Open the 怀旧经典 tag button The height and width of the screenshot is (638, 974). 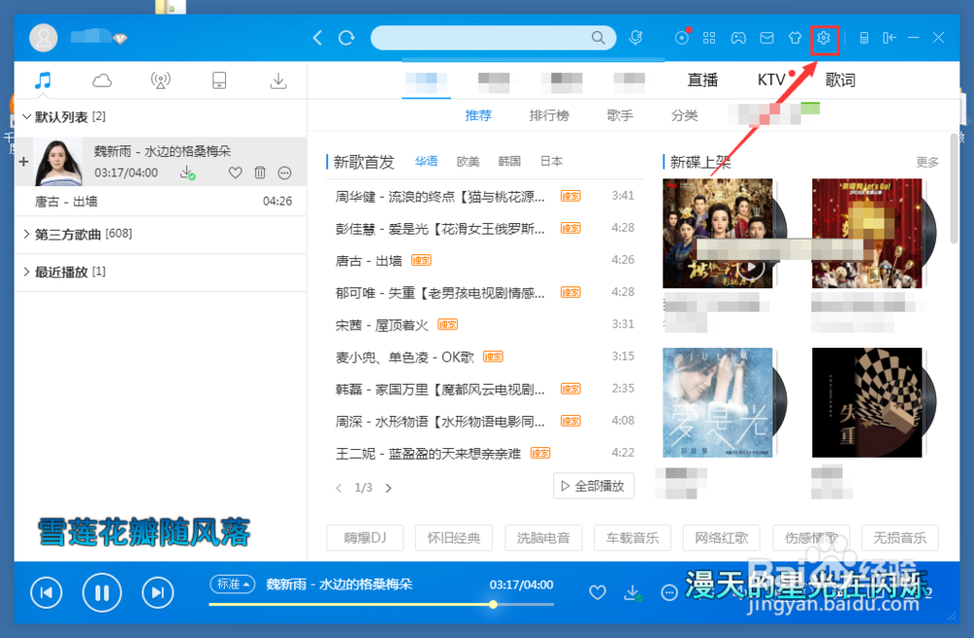pyautogui.click(x=454, y=538)
